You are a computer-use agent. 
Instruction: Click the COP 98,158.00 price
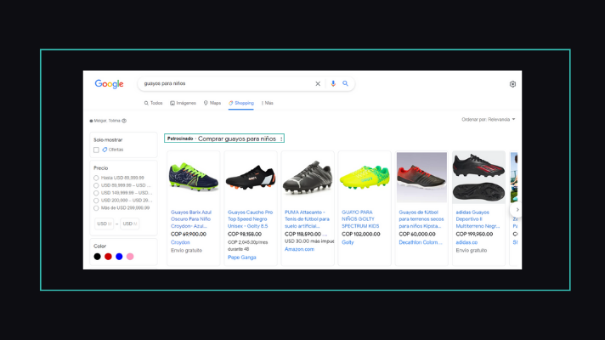[x=245, y=235]
